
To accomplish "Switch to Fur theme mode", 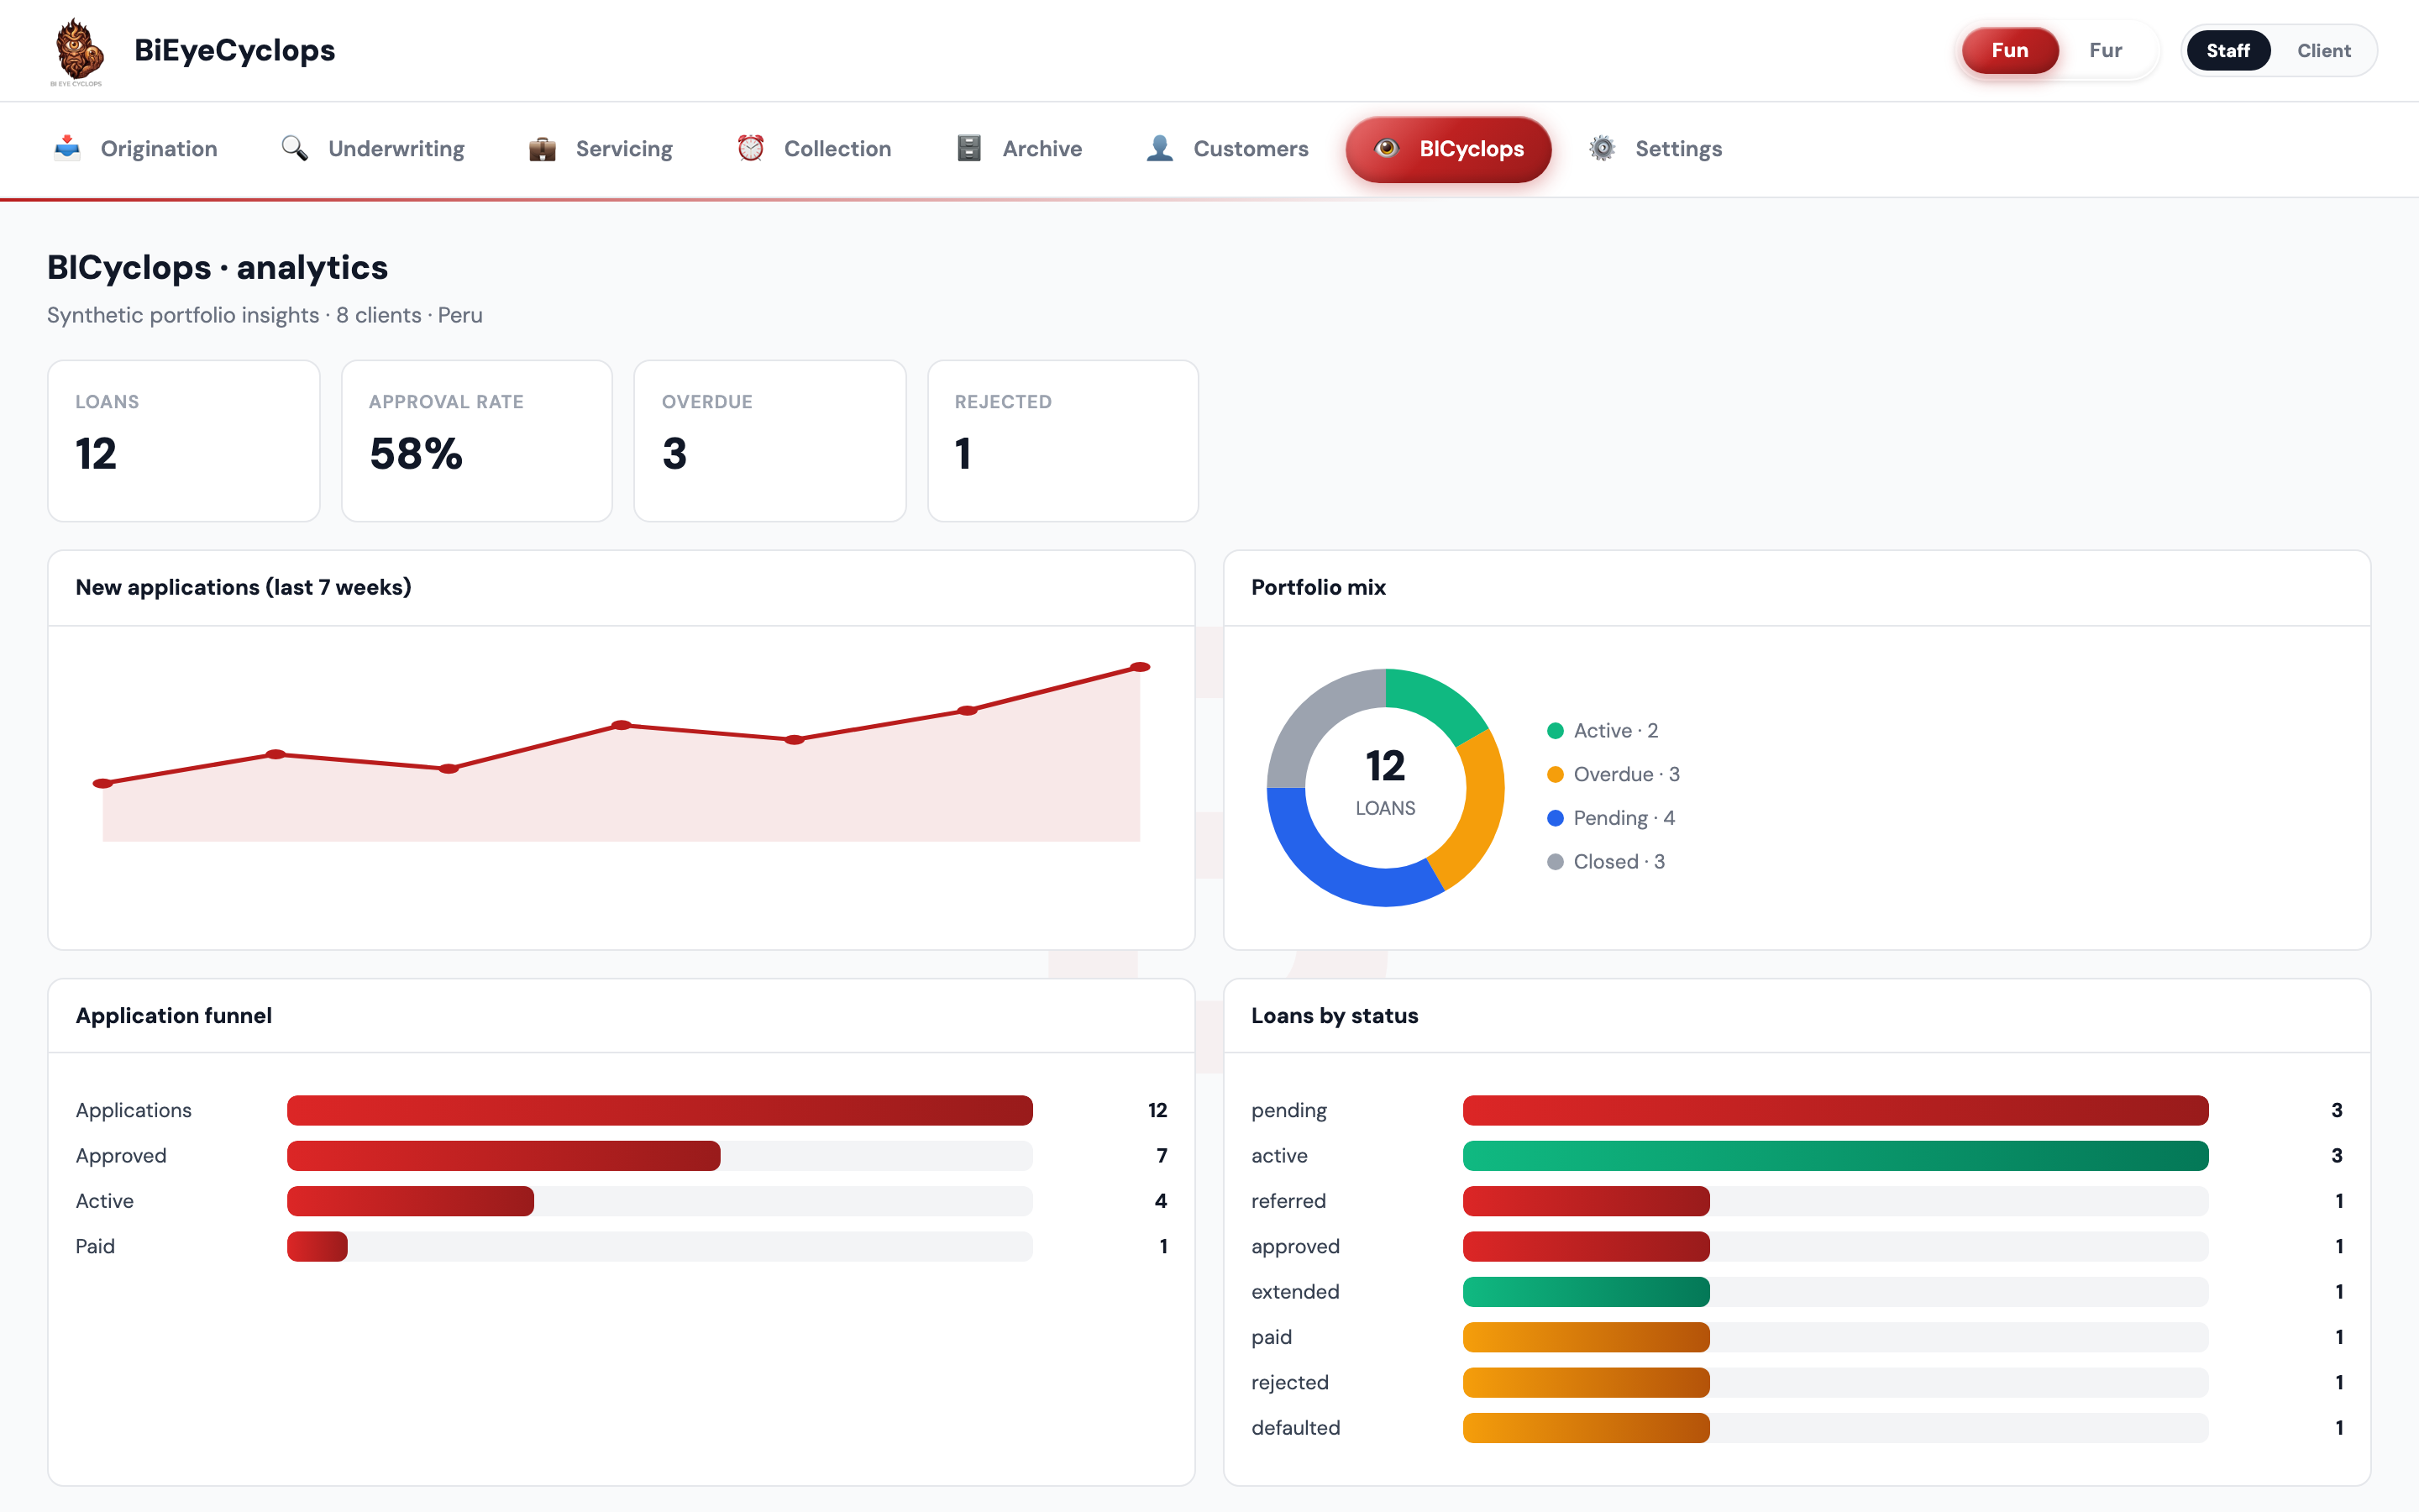I will coord(2105,50).
